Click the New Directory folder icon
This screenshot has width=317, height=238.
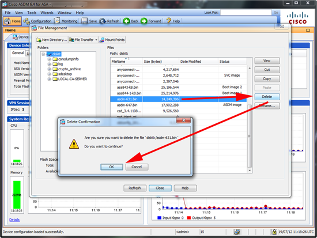[x=39, y=40]
